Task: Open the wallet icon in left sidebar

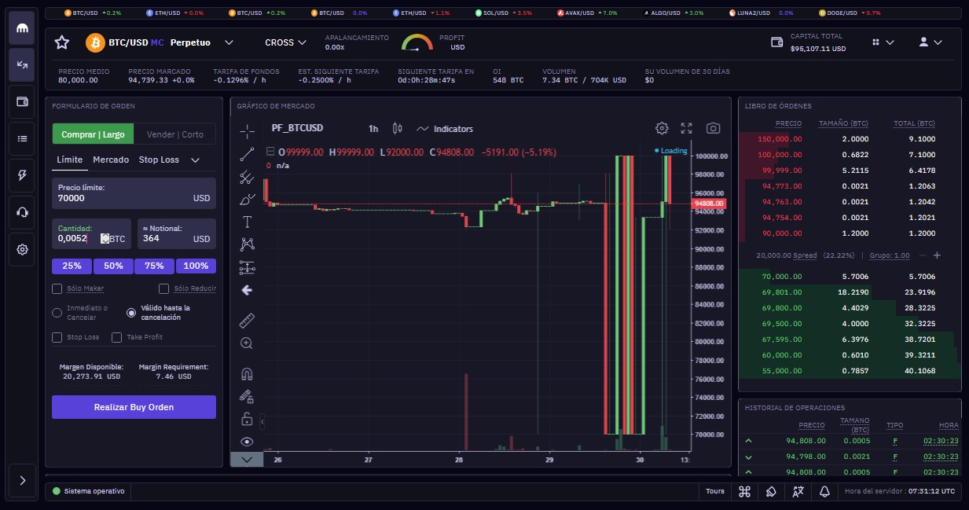Action: 22,101
